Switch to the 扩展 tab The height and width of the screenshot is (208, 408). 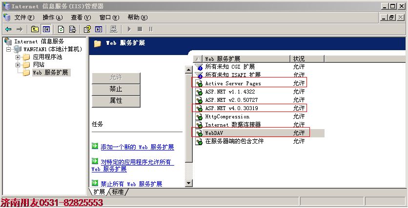point(99,192)
